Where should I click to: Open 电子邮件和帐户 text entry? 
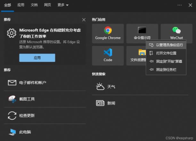pos(33,83)
